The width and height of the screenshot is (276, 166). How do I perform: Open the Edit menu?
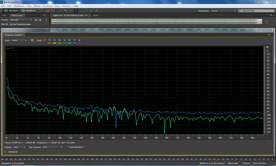(x=9, y=6)
